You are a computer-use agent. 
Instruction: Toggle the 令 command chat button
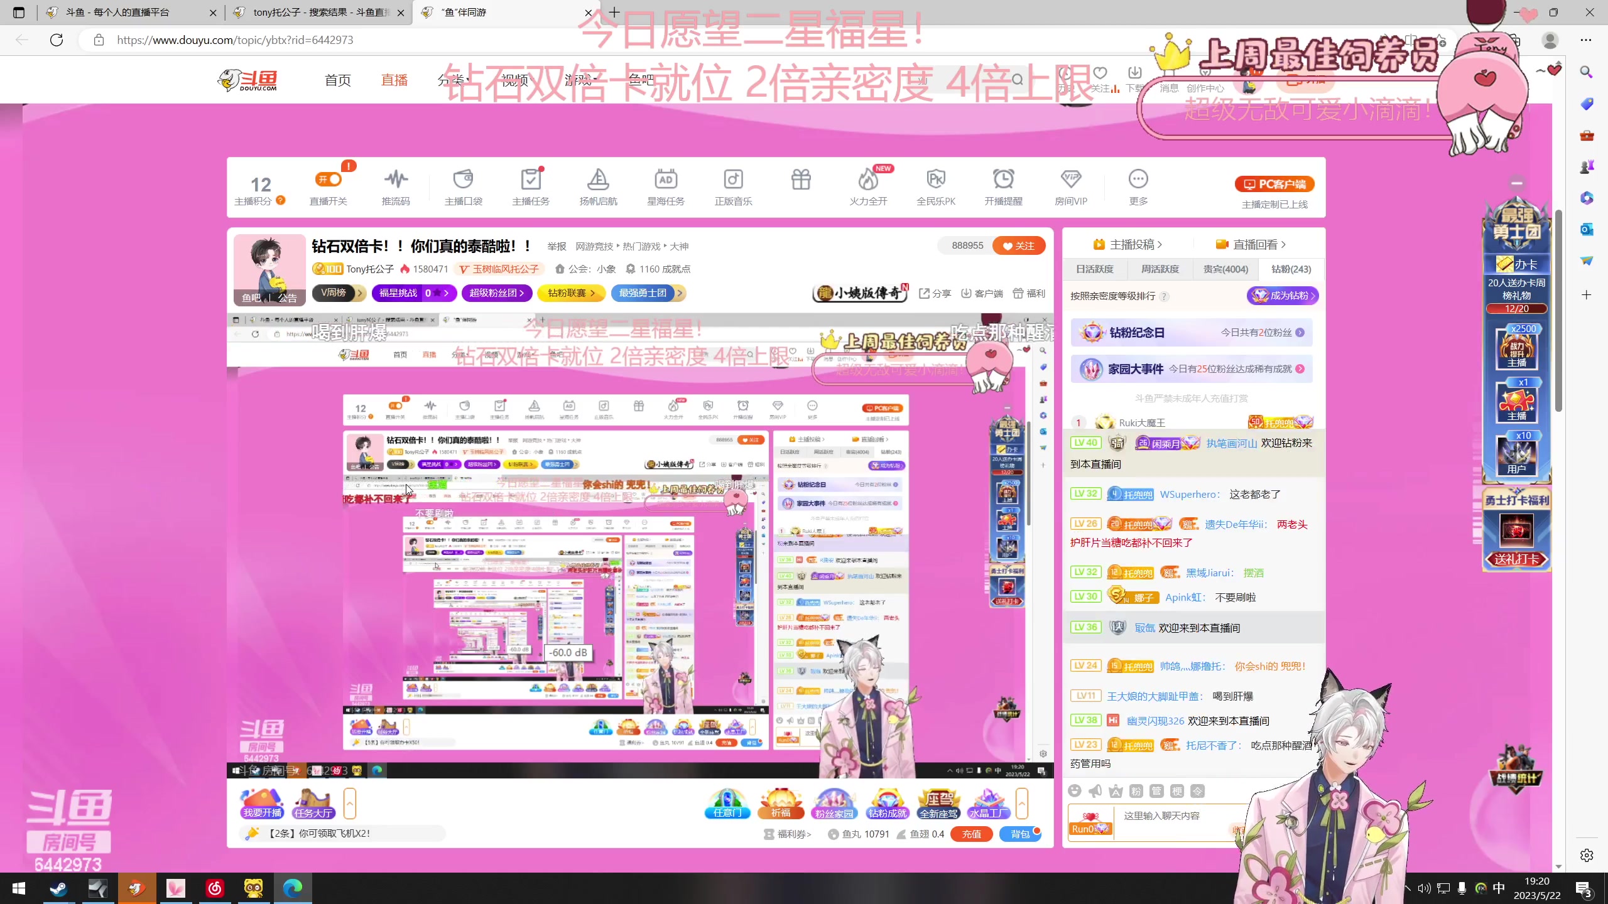point(1198,790)
